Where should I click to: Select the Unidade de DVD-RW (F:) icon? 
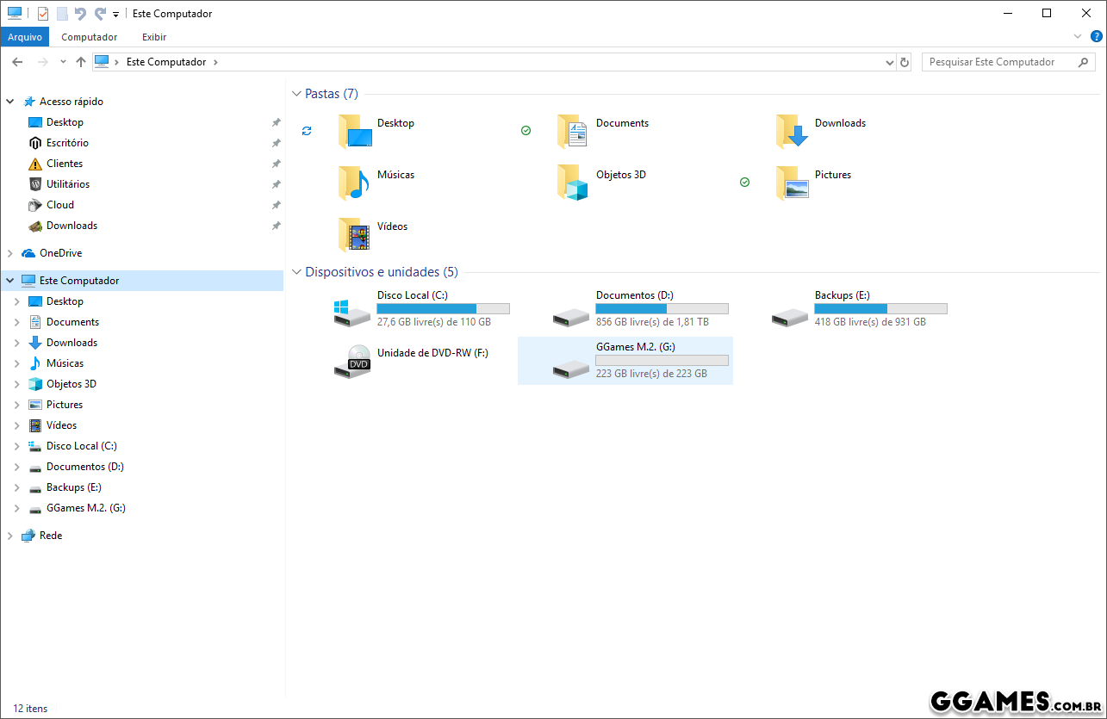(x=352, y=362)
